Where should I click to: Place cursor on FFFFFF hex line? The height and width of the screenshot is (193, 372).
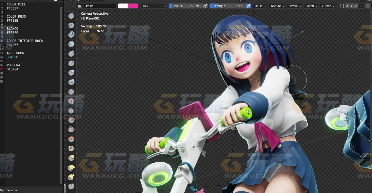tap(12, 33)
